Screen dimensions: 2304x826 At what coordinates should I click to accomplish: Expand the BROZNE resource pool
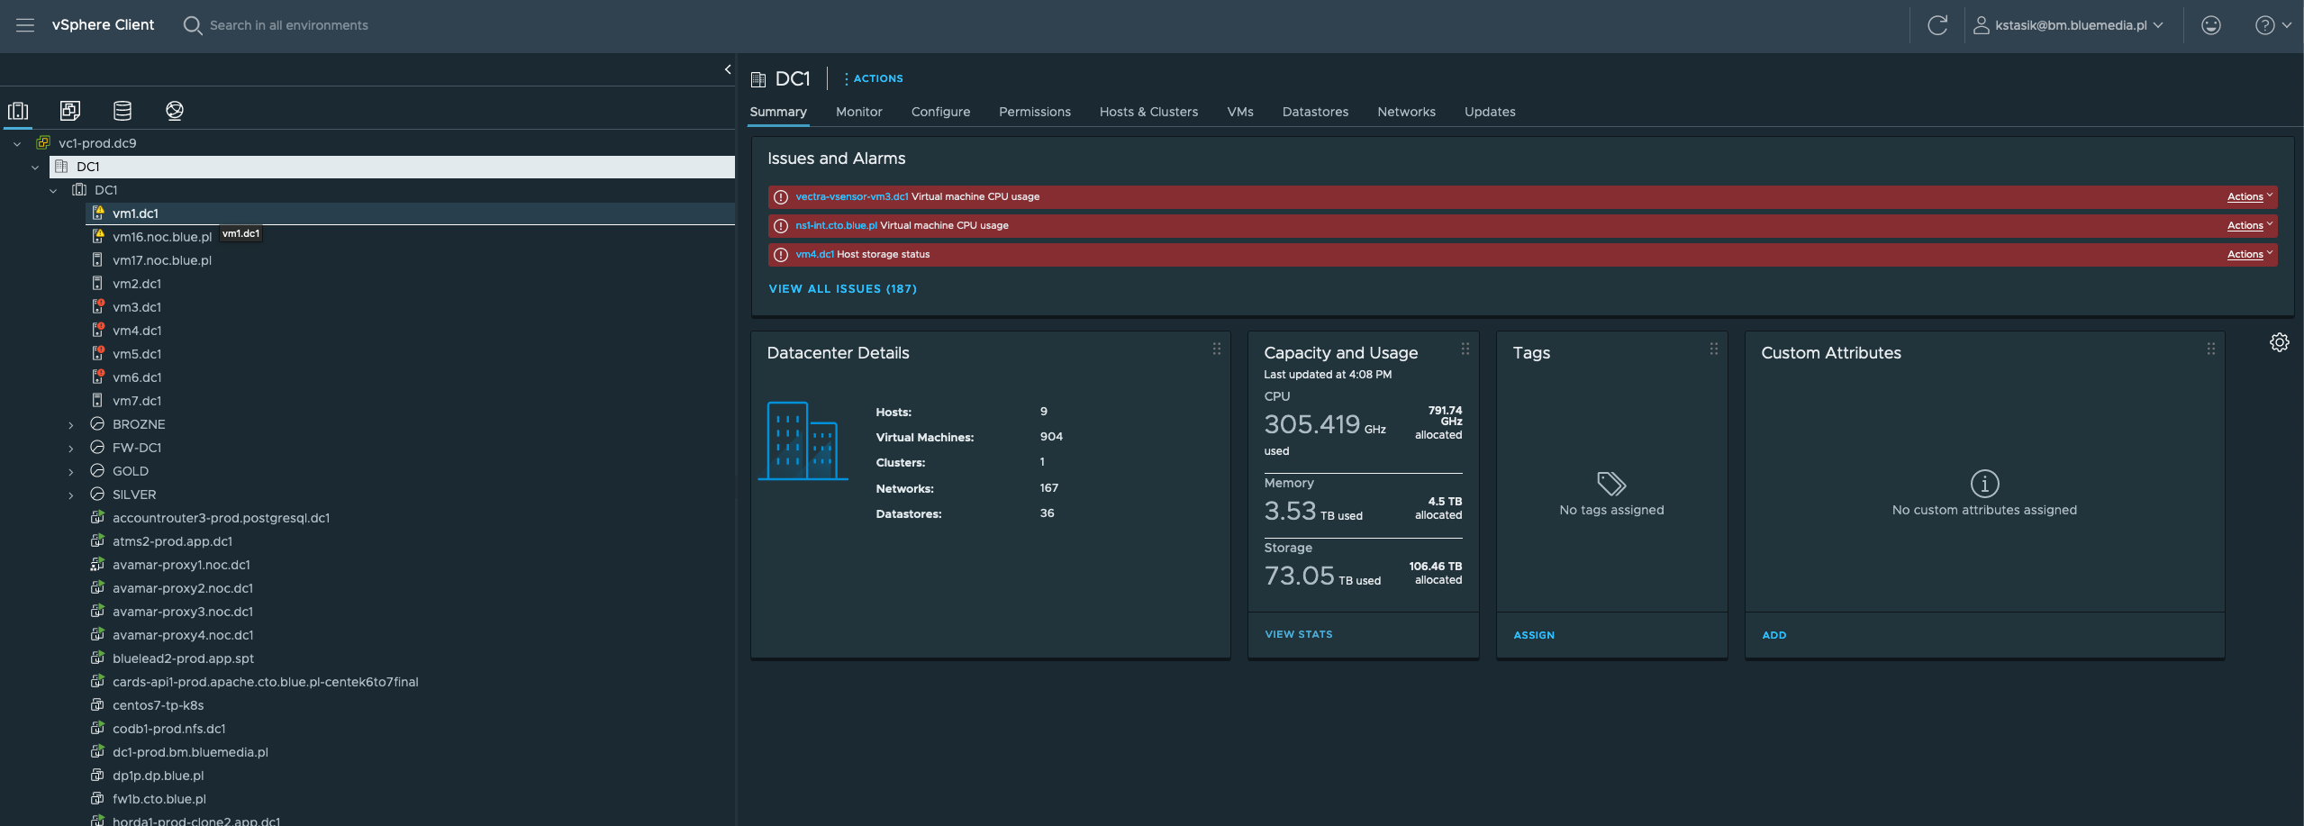(71, 425)
